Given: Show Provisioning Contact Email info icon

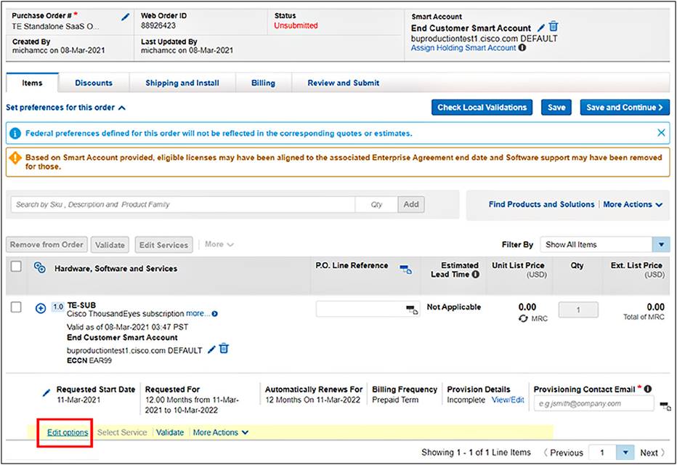Looking at the screenshot, I should coord(648,389).
